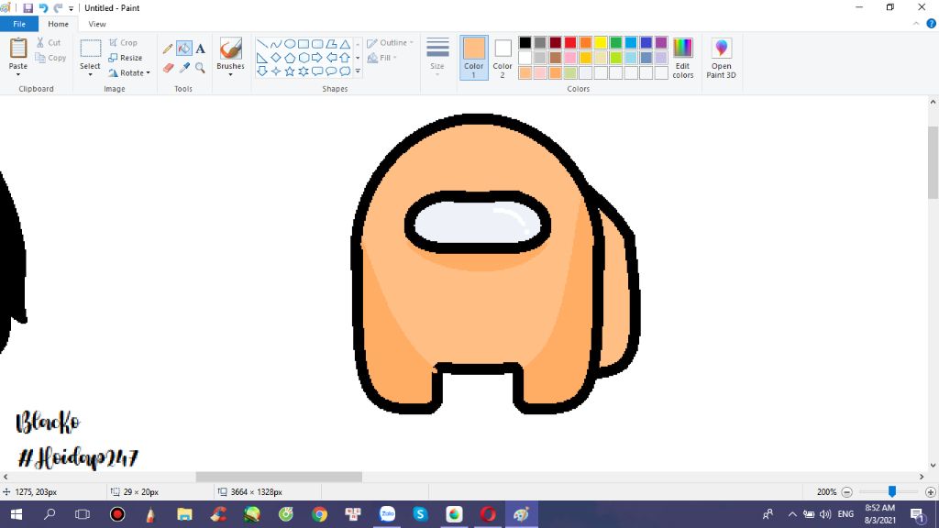Choose the Diamond shape

(x=276, y=58)
